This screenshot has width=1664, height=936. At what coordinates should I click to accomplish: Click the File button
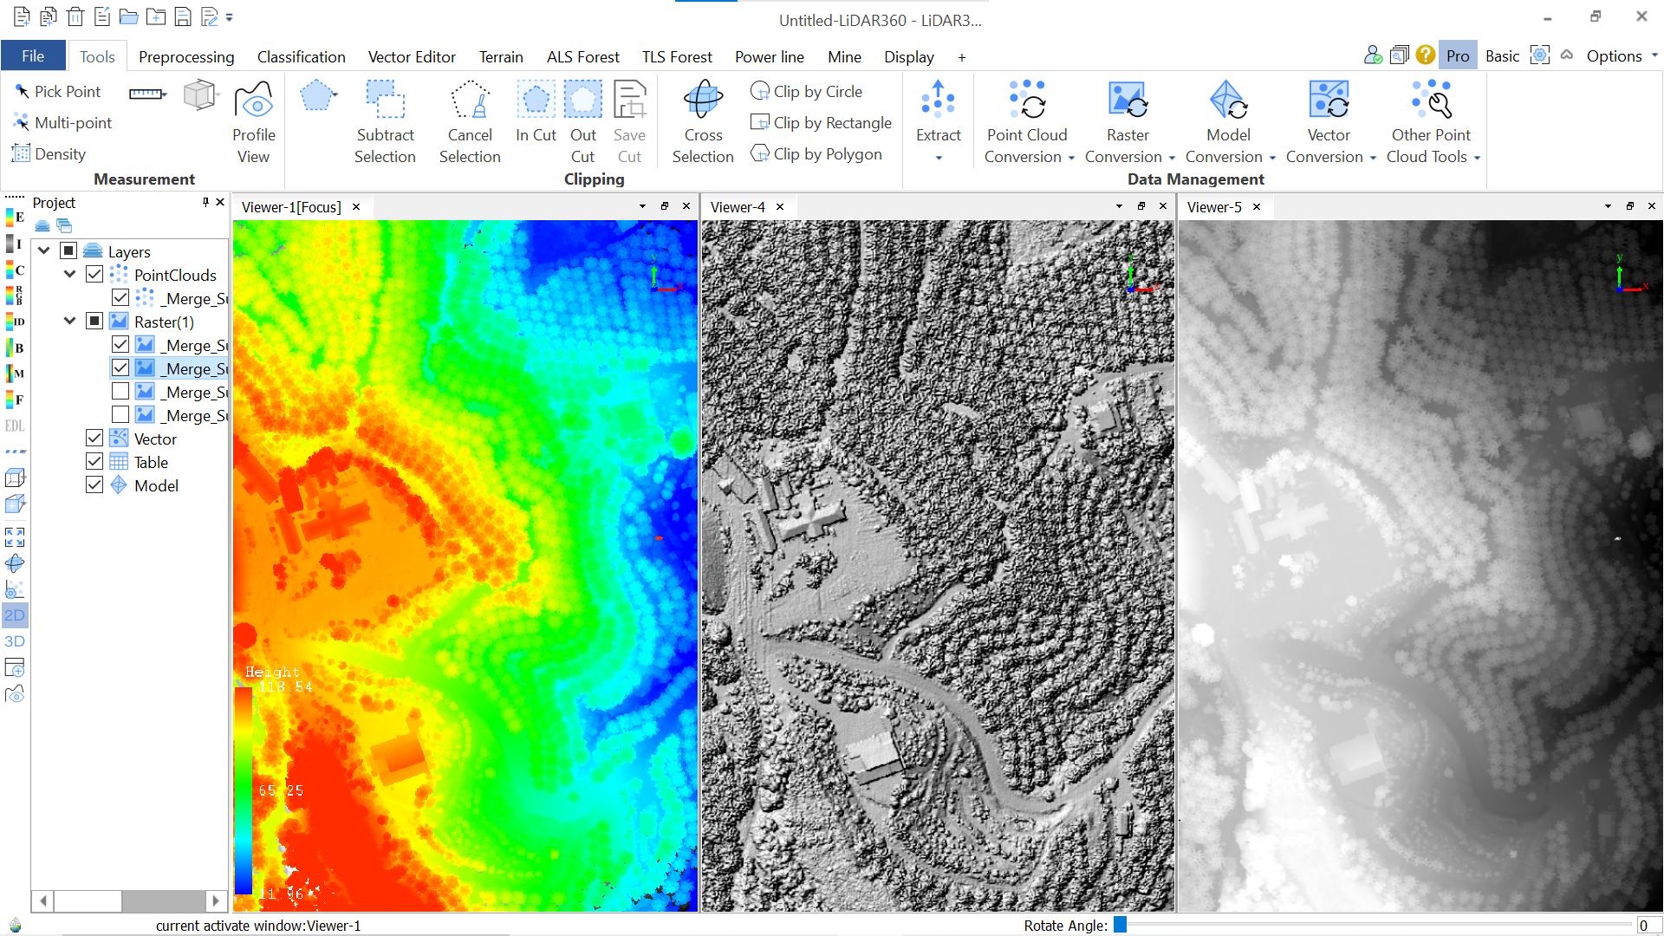tap(33, 56)
